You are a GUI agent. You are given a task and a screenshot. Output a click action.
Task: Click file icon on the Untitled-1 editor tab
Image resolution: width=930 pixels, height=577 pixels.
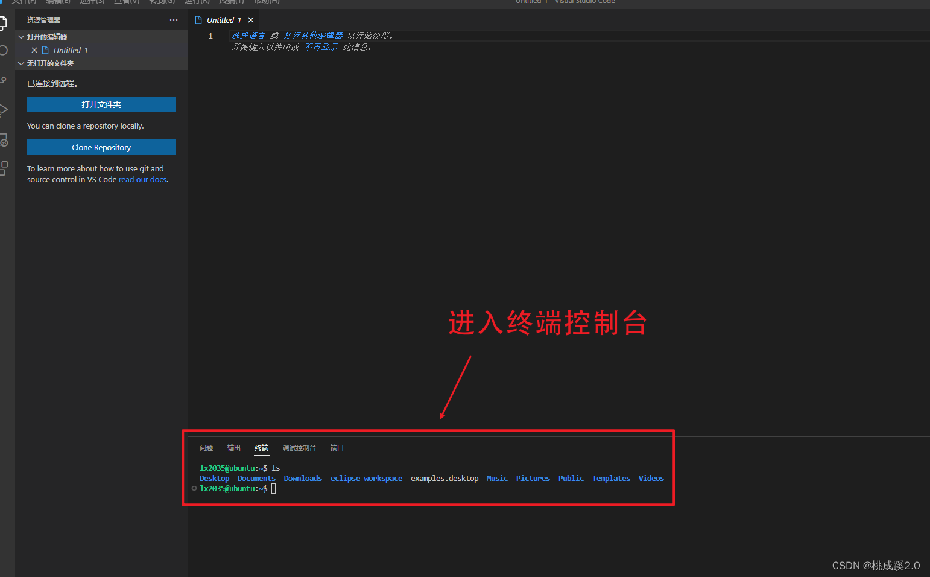point(198,20)
